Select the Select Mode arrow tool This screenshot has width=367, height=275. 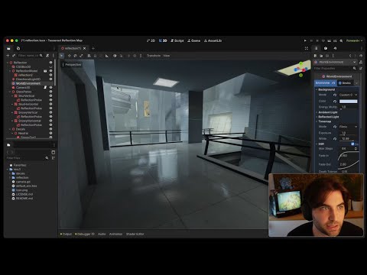[61, 56]
